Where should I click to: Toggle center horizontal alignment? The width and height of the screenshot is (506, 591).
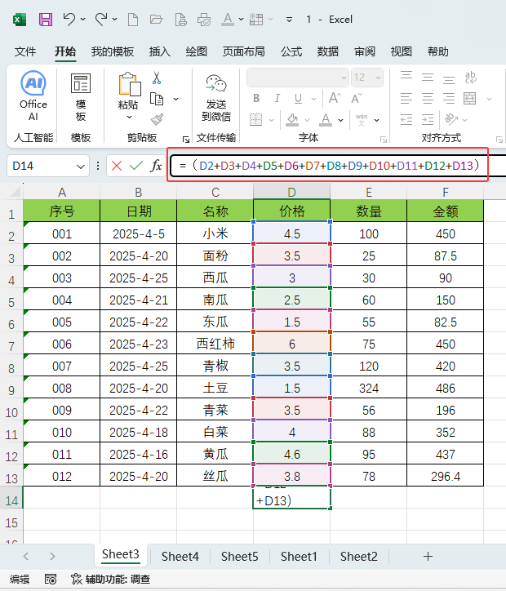428,99
